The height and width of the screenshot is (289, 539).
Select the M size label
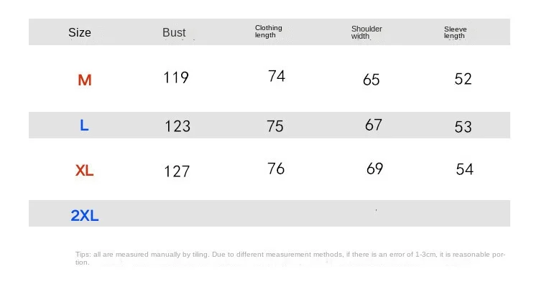point(85,80)
